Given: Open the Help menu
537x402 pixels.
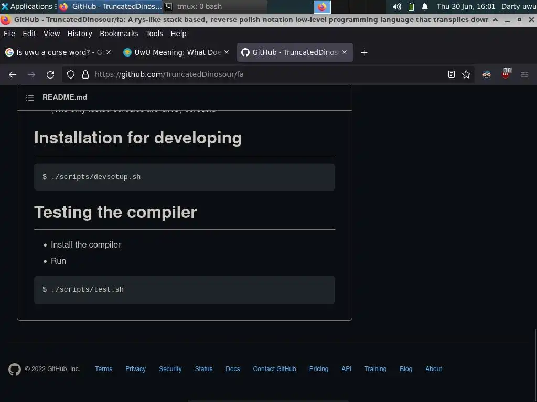Looking at the screenshot, I should pyautogui.click(x=178, y=33).
